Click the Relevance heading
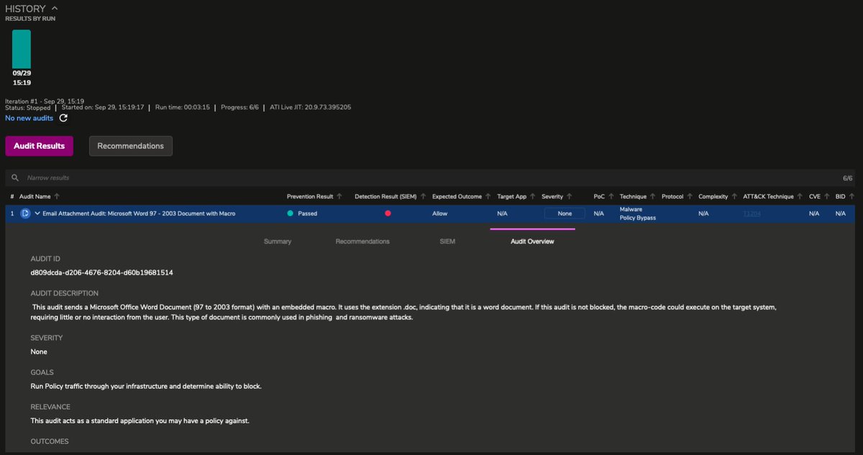 (50, 407)
